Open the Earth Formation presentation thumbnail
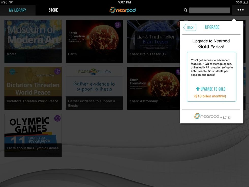This screenshot has height=187, width=249. 94,41
